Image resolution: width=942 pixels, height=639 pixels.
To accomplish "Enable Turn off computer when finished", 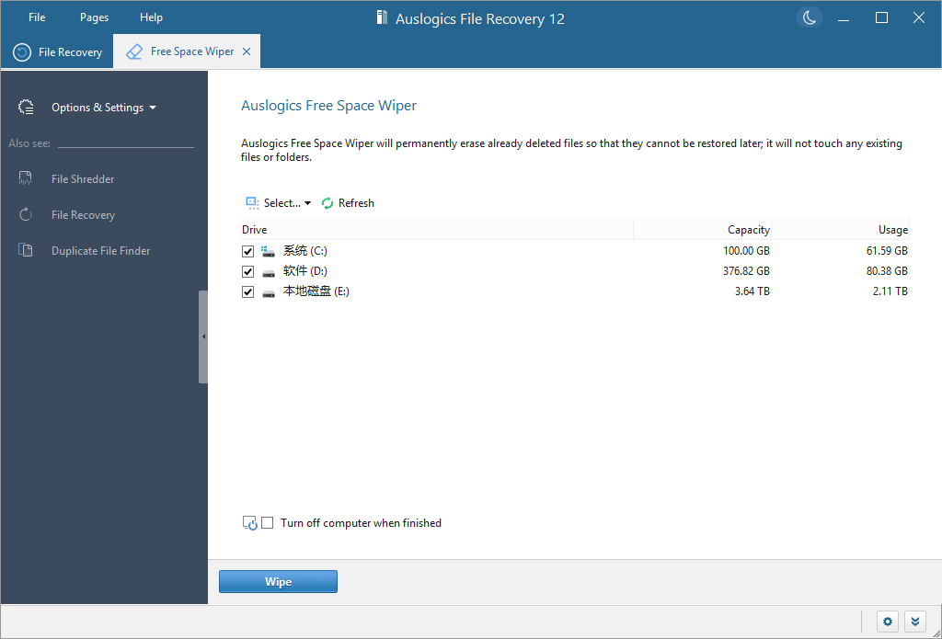I will [x=268, y=522].
